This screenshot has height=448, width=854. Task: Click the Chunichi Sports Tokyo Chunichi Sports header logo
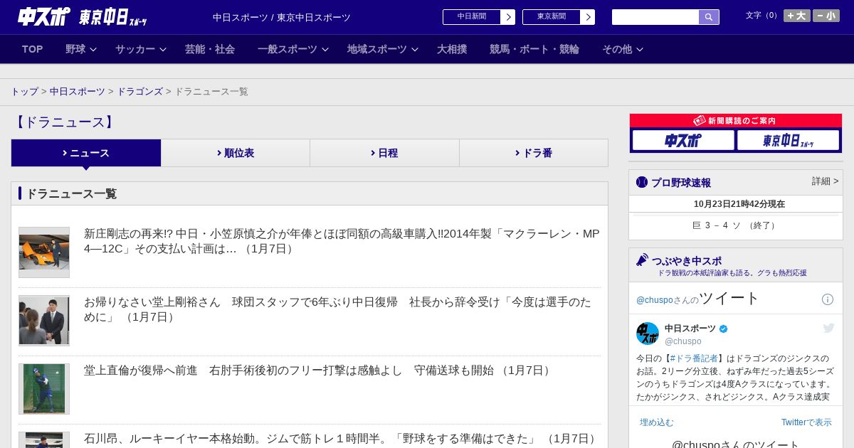(83, 17)
